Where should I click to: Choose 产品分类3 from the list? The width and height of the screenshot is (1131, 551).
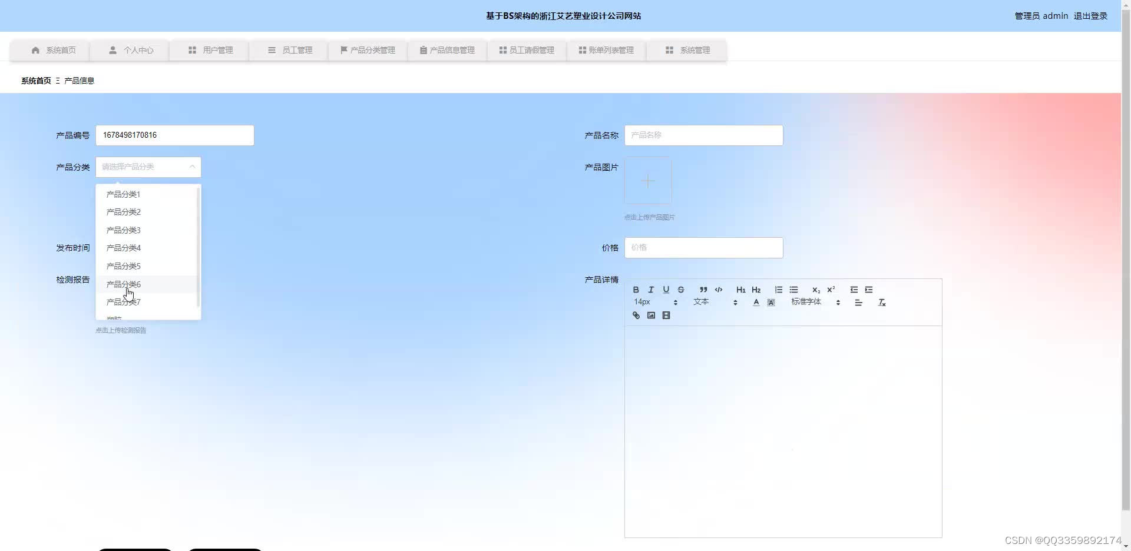point(147,230)
